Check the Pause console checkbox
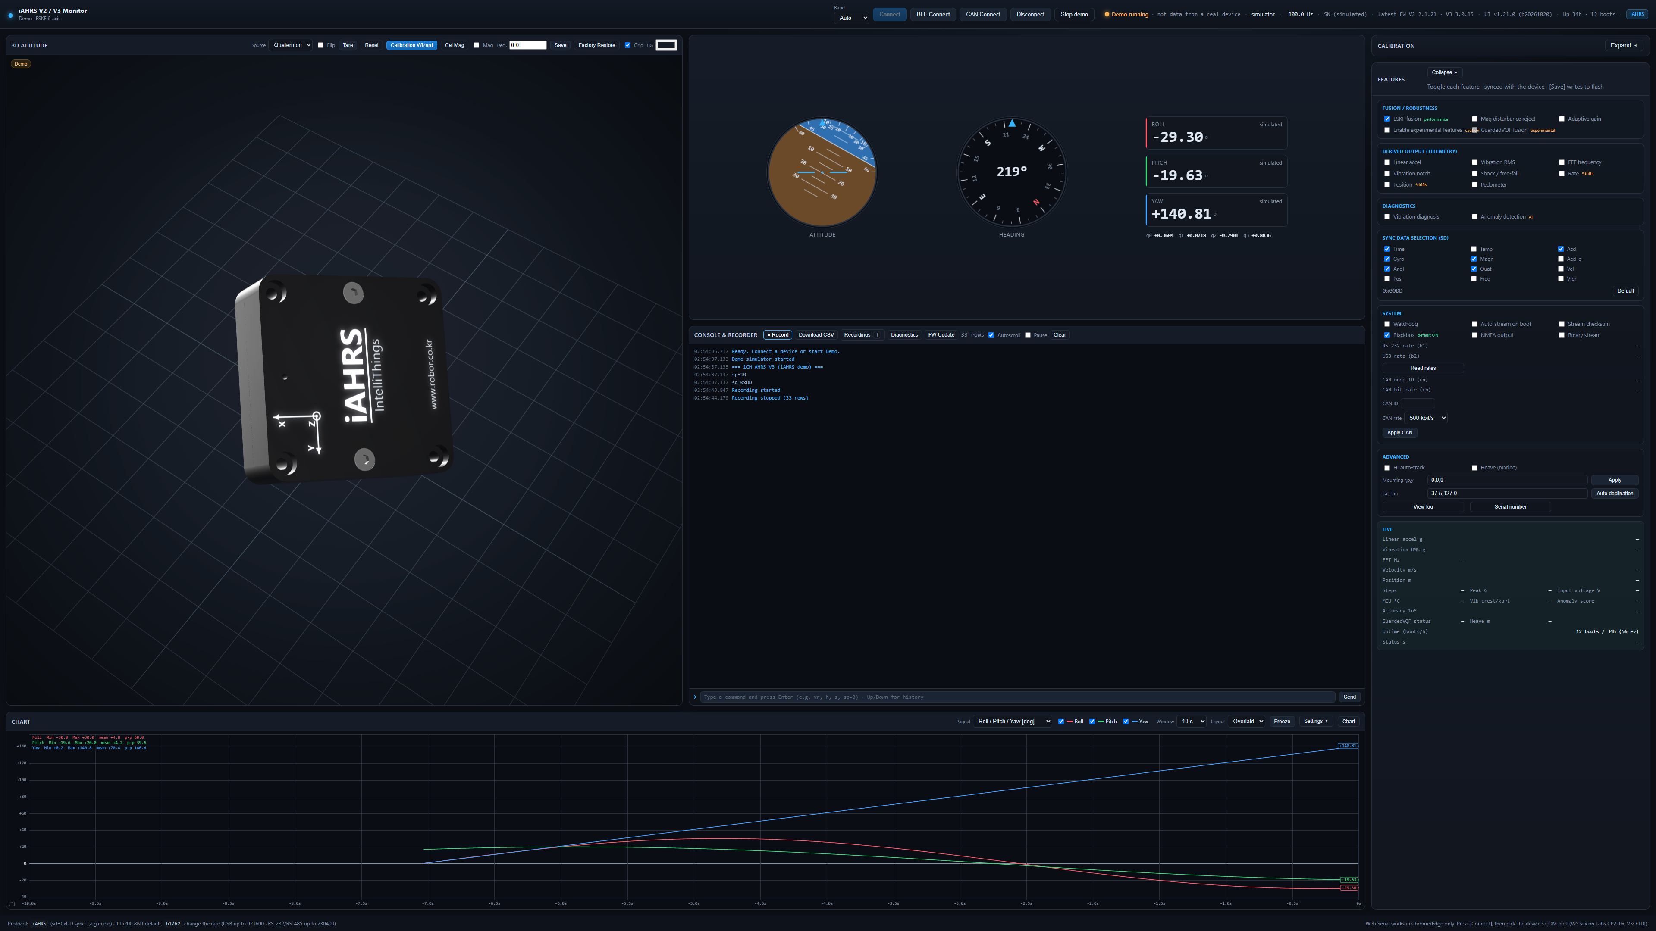The width and height of the screenshot is (1656, 931). (1028, 335)
